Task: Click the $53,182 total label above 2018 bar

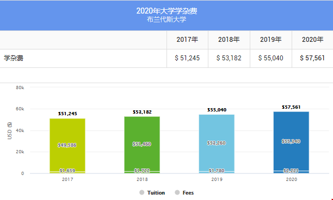Action: coord(142,112)
